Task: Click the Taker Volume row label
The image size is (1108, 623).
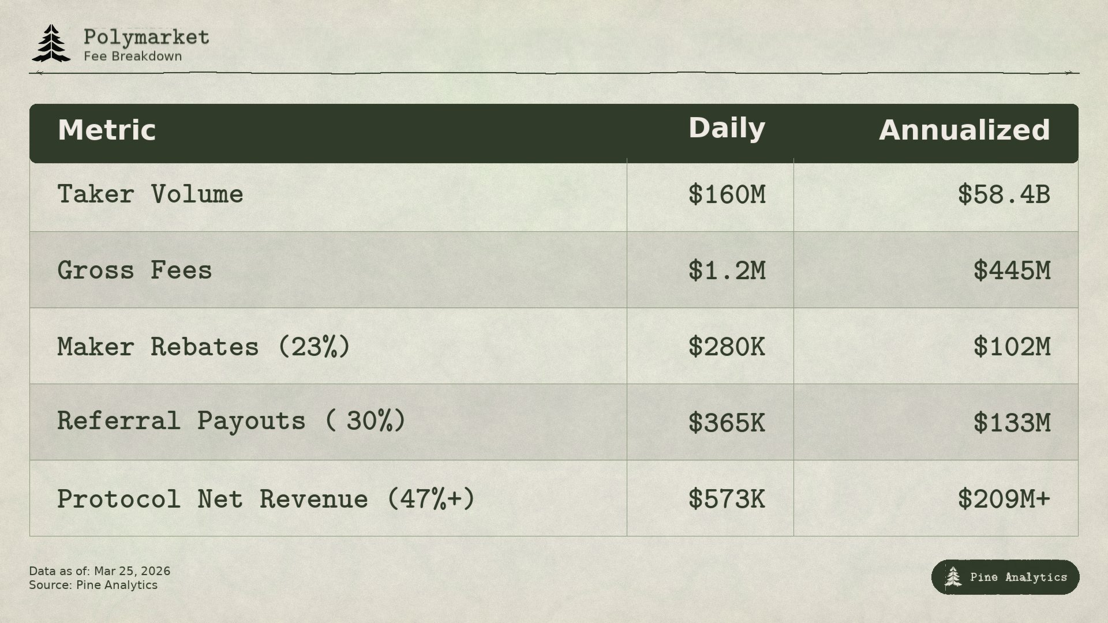Action: point(150,194)
